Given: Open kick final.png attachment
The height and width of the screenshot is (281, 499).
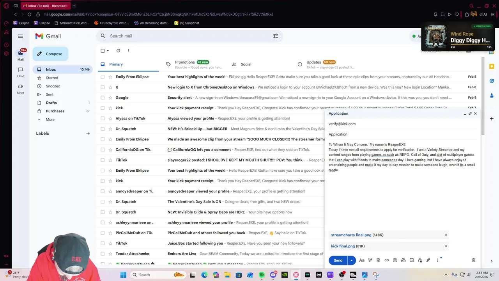Looking at the screenshot, I should click(x=343, y=246).
